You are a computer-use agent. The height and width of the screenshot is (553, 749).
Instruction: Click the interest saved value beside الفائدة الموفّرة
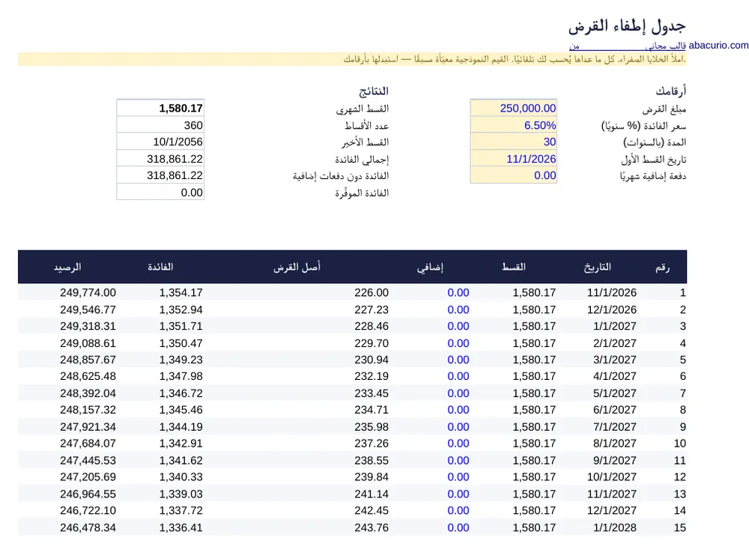click(160, 193)
